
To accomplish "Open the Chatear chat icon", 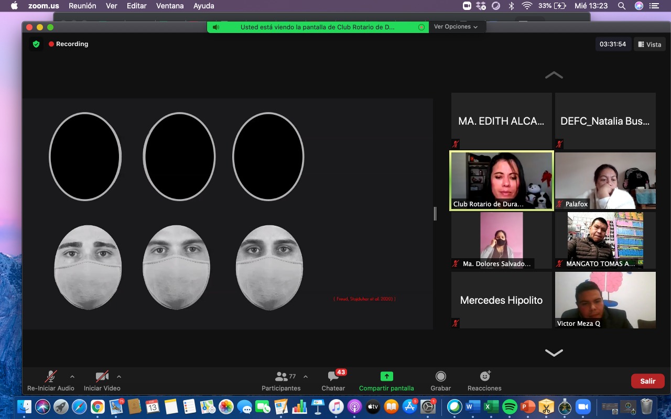I will (x=333, y=377).
